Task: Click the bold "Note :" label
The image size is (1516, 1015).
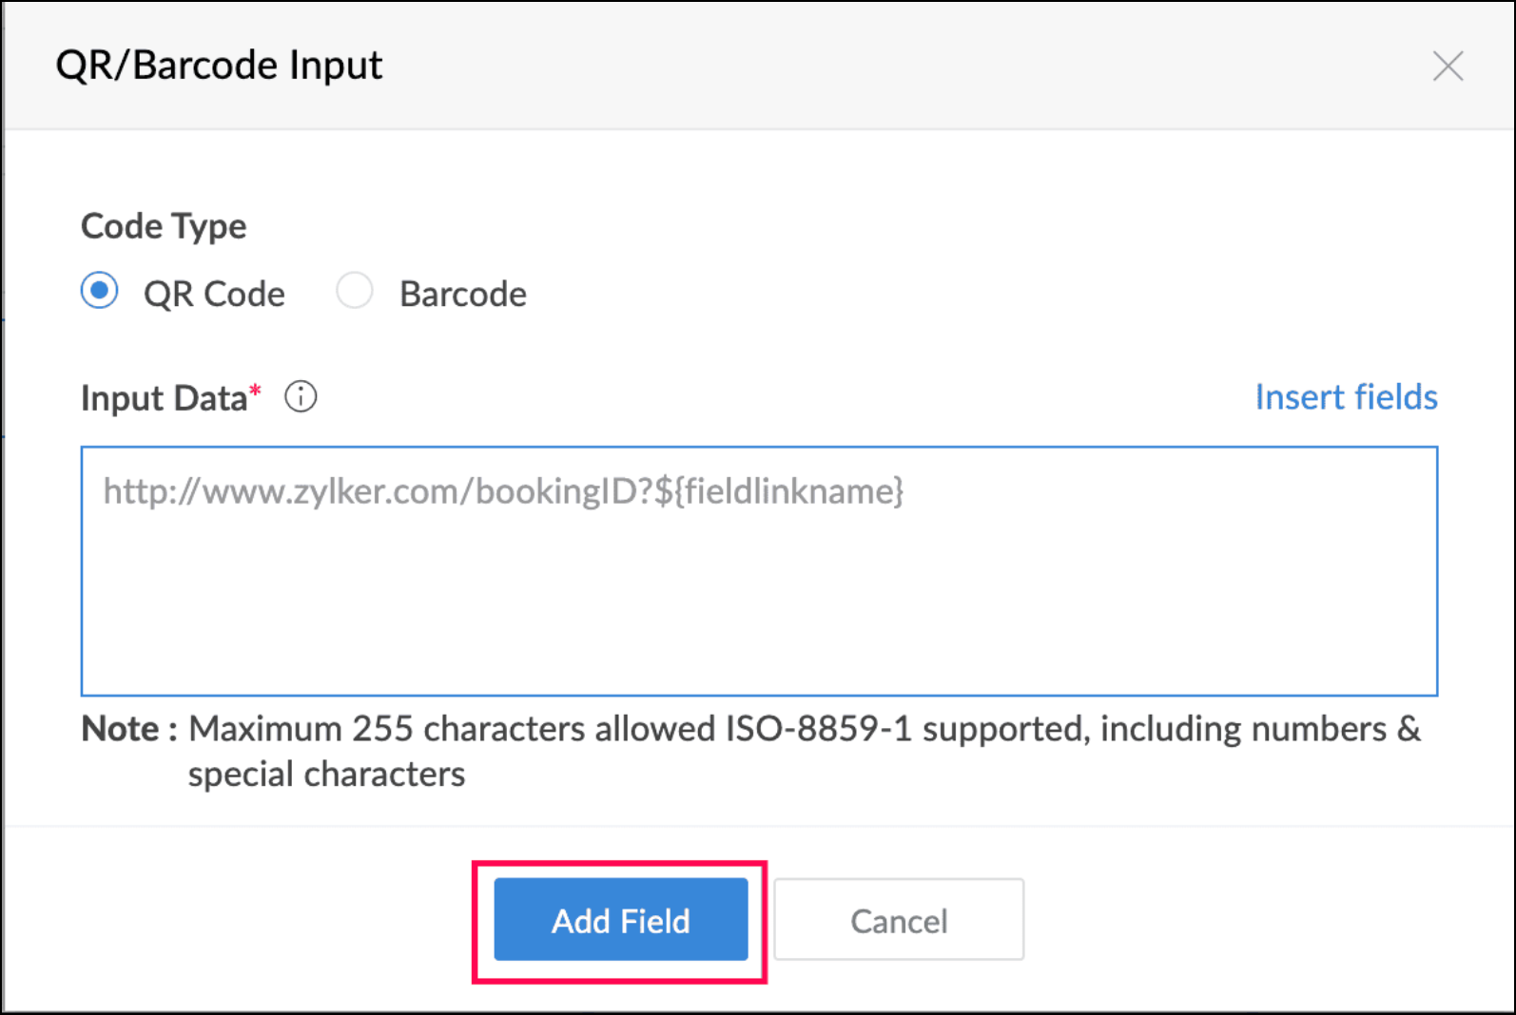Action: pos(129,729)
